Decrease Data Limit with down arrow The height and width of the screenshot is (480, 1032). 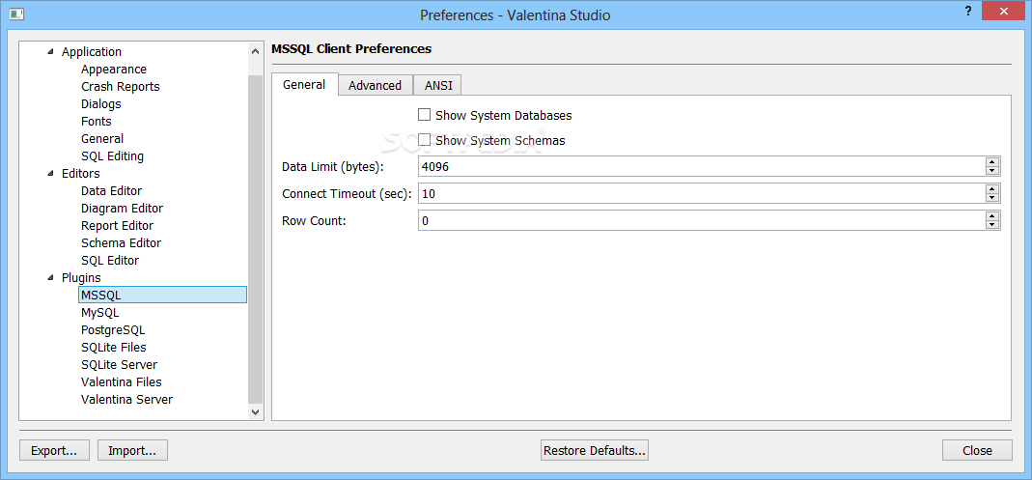click(991, 171)
